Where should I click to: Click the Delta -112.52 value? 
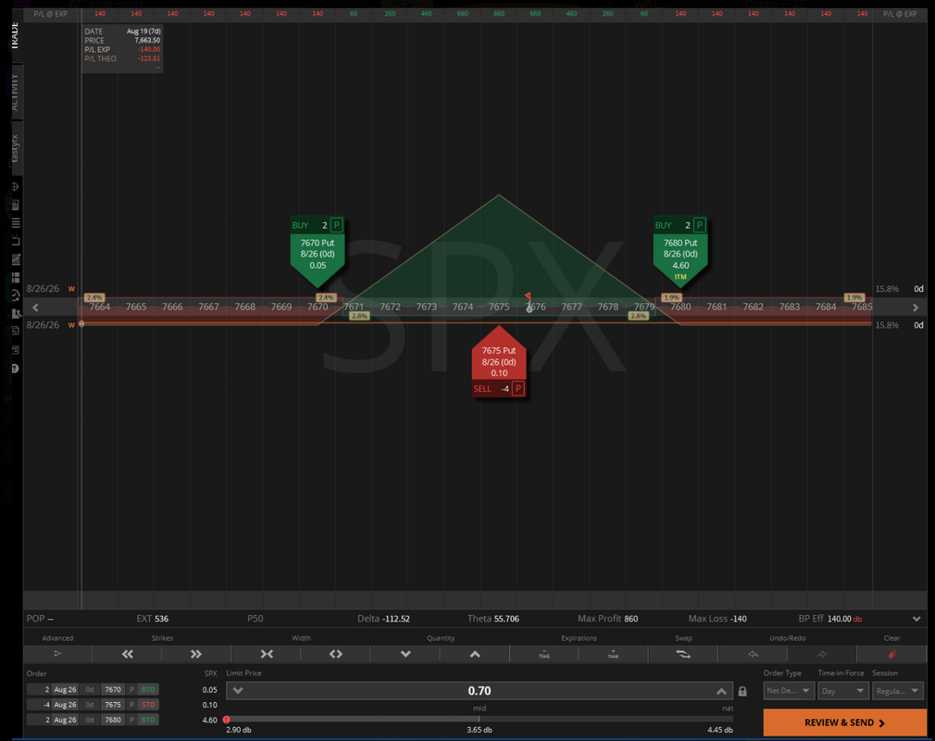coord(396,619)
